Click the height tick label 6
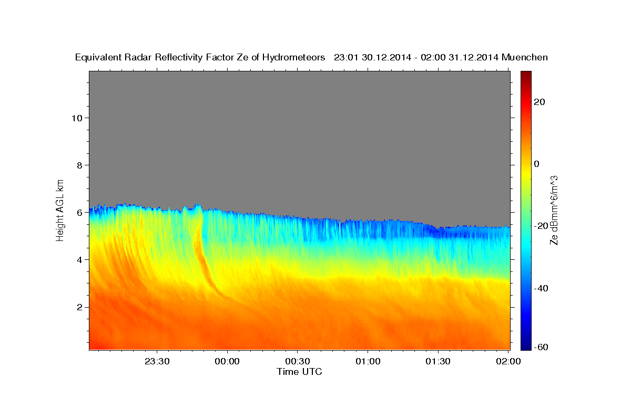This screenshot has height=420, width=631. click(x=79, y=212)
